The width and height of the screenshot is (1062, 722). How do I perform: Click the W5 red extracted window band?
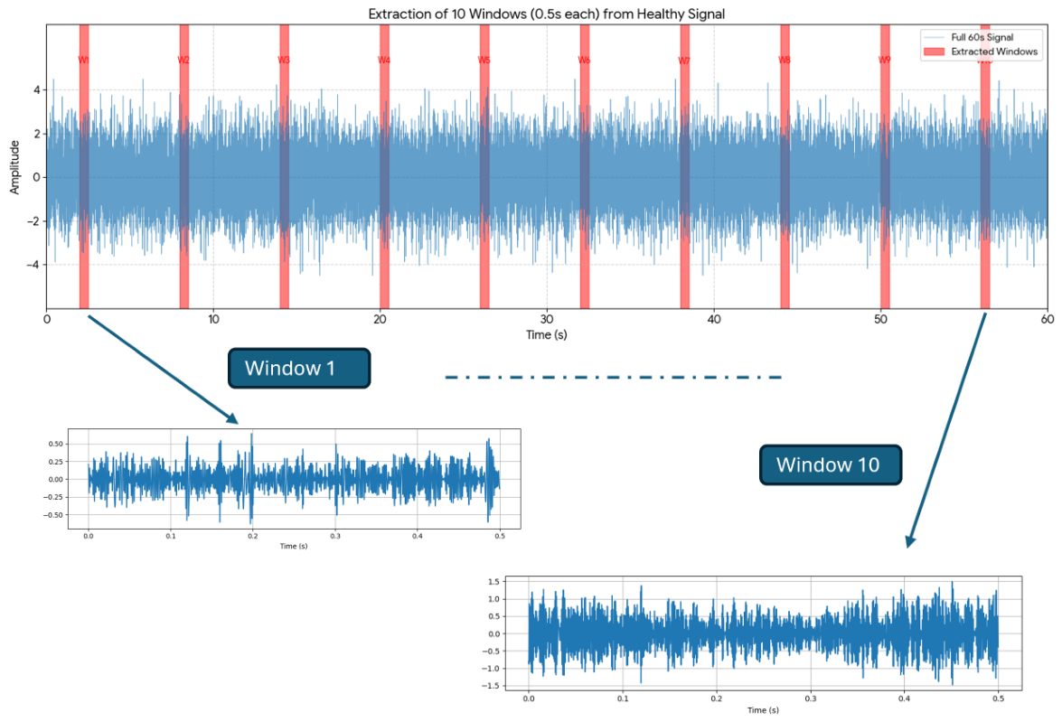[x=485, y=166]
